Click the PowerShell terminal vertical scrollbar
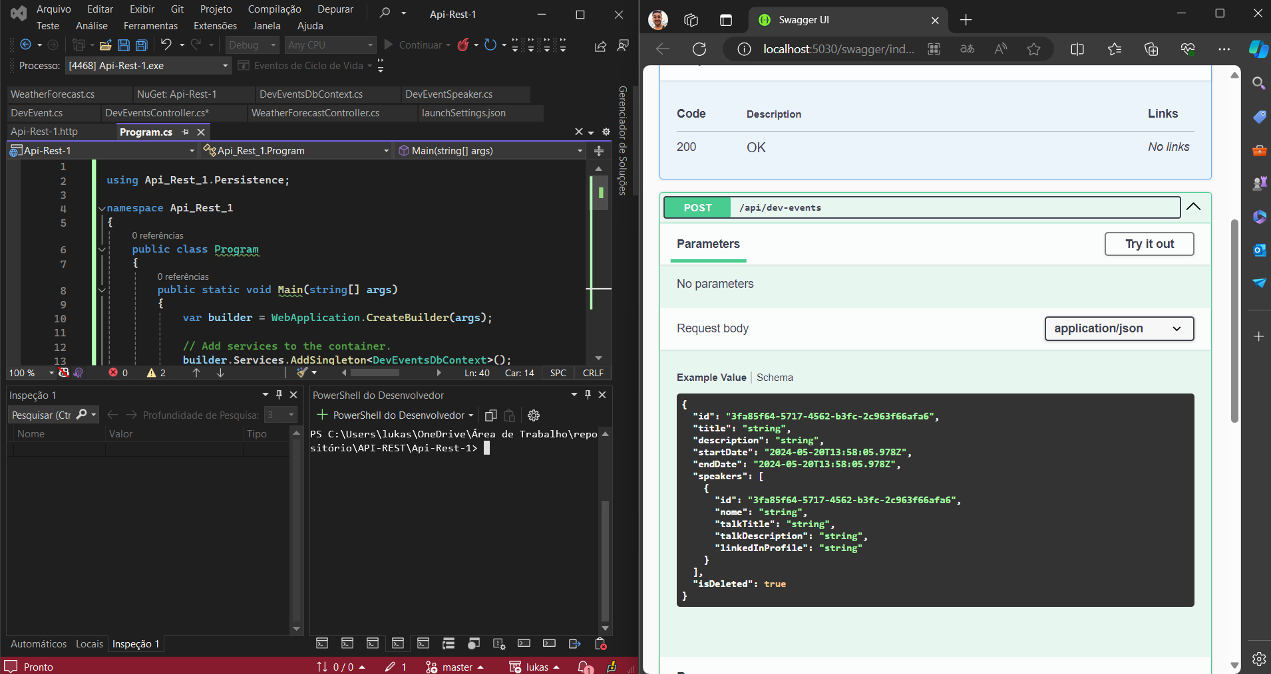Image resolution: width=1271 pixels, height=674 pixels. pyautogui.click(x=605, y=560)
